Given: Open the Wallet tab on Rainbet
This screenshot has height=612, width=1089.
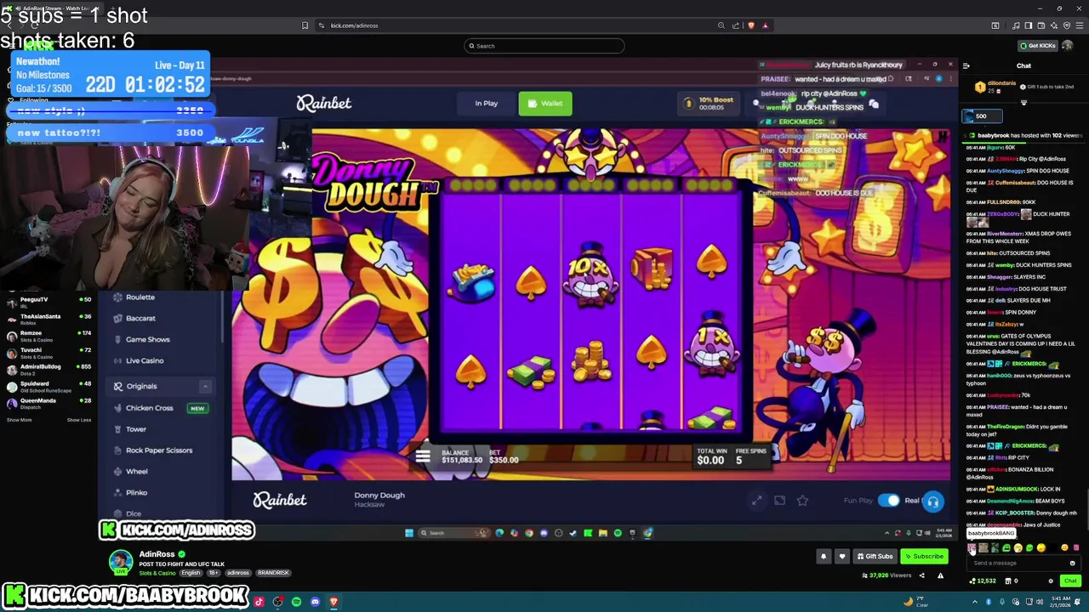Looking at the screenshot, I should click(x=545, y=104).
